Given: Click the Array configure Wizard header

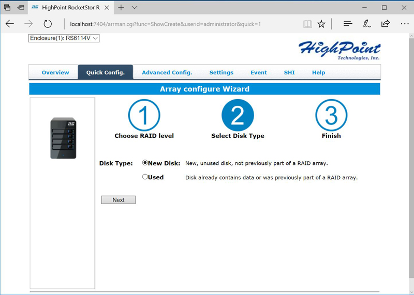Looking at the screenshot, I should click(x=204, y=89).
